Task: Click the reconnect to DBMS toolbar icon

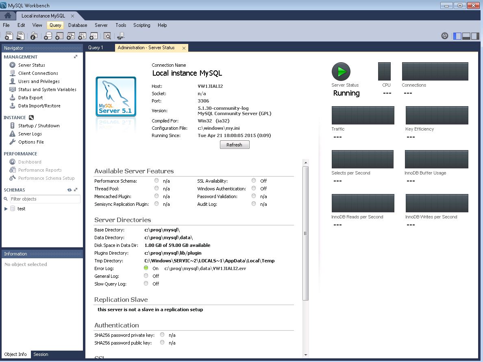Action: click(x=121, y=36)
